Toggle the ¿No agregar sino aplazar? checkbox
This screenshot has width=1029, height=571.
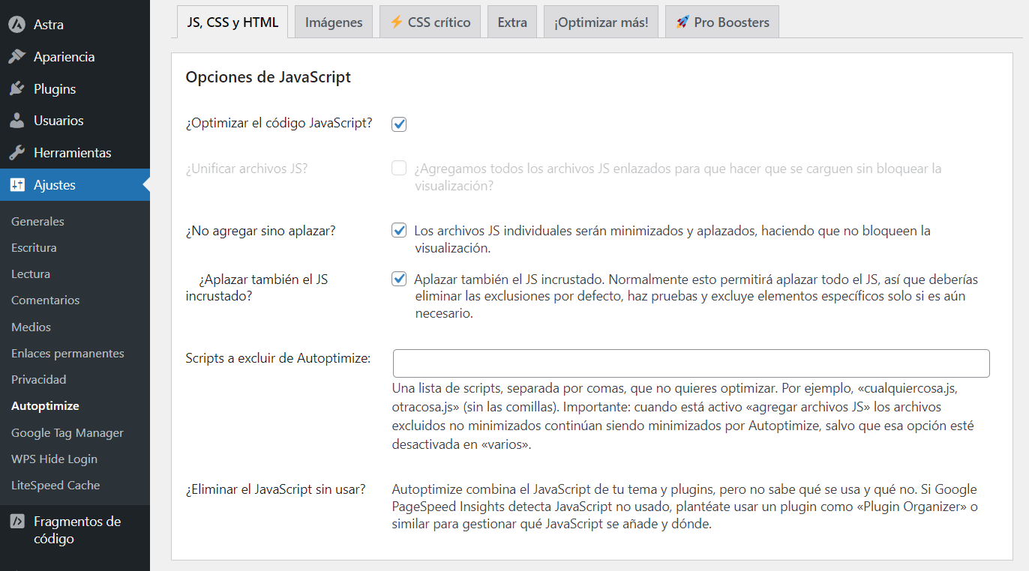(398, 230)
